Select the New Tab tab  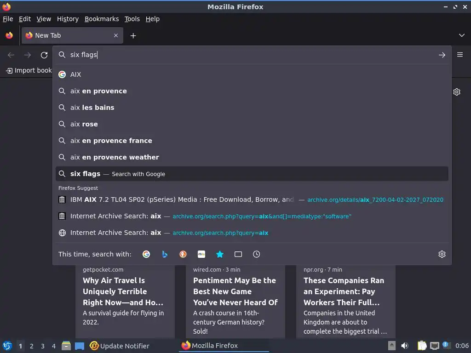(72, 35)
